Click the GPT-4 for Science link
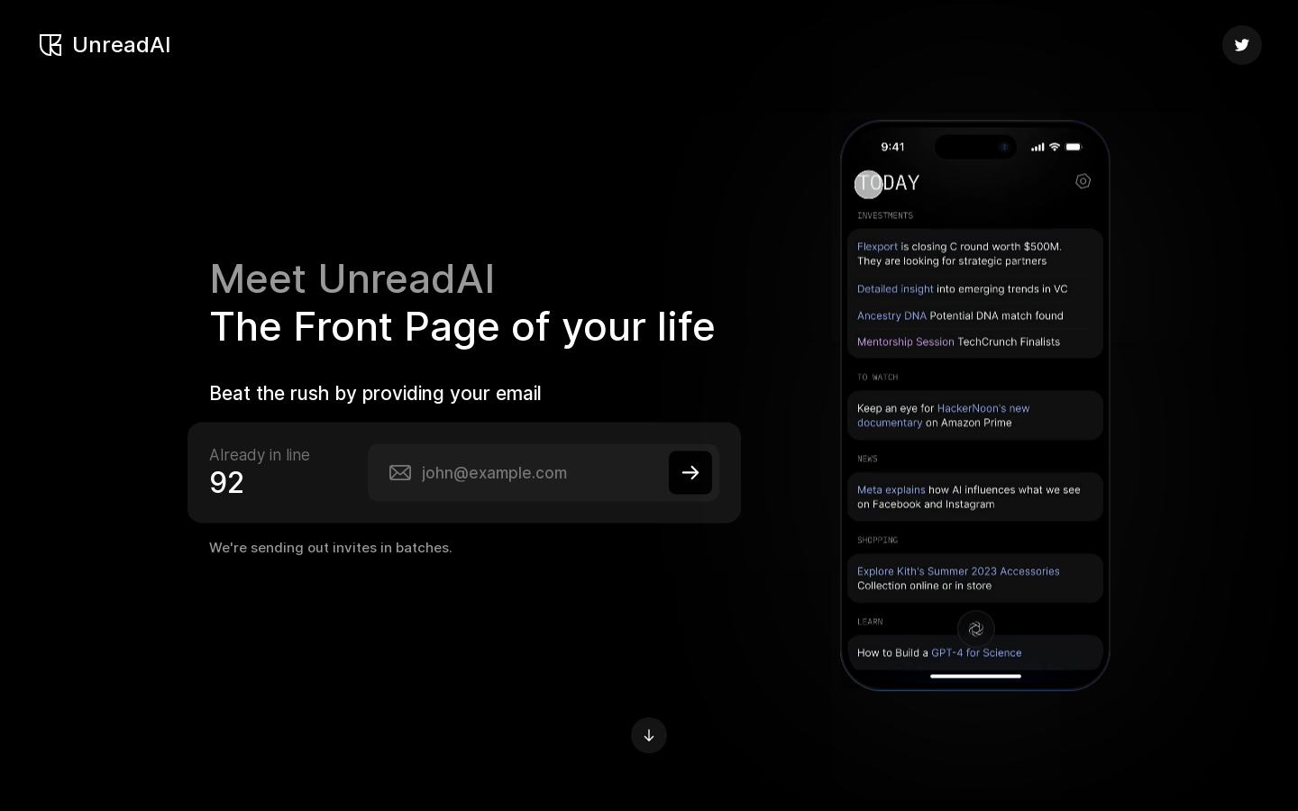 (976, 653)
